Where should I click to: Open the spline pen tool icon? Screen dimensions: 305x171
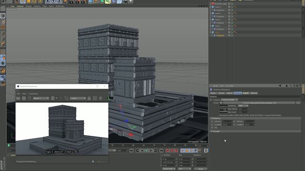(97, 1)
